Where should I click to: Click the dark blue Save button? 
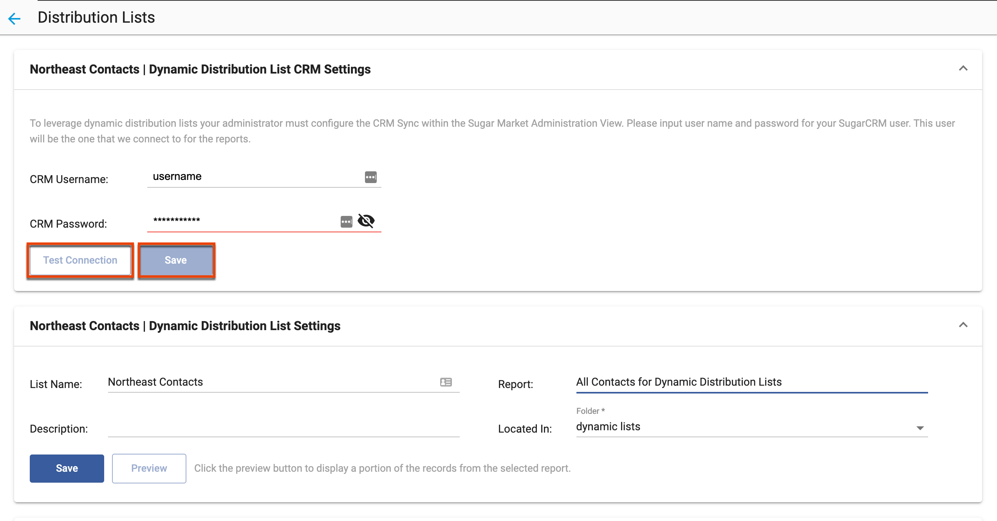(67, 468)
